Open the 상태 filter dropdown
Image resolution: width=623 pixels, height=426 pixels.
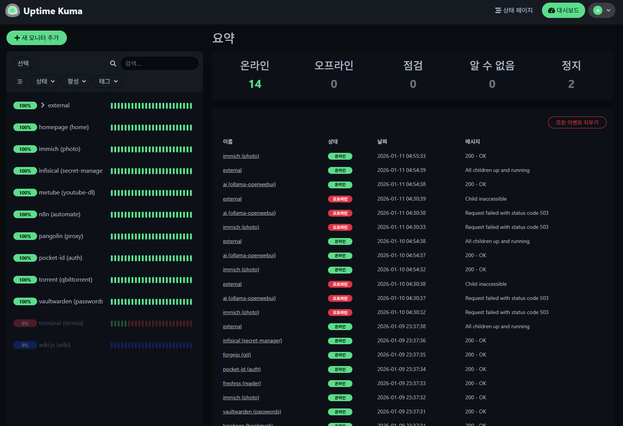tap(45, 81)
